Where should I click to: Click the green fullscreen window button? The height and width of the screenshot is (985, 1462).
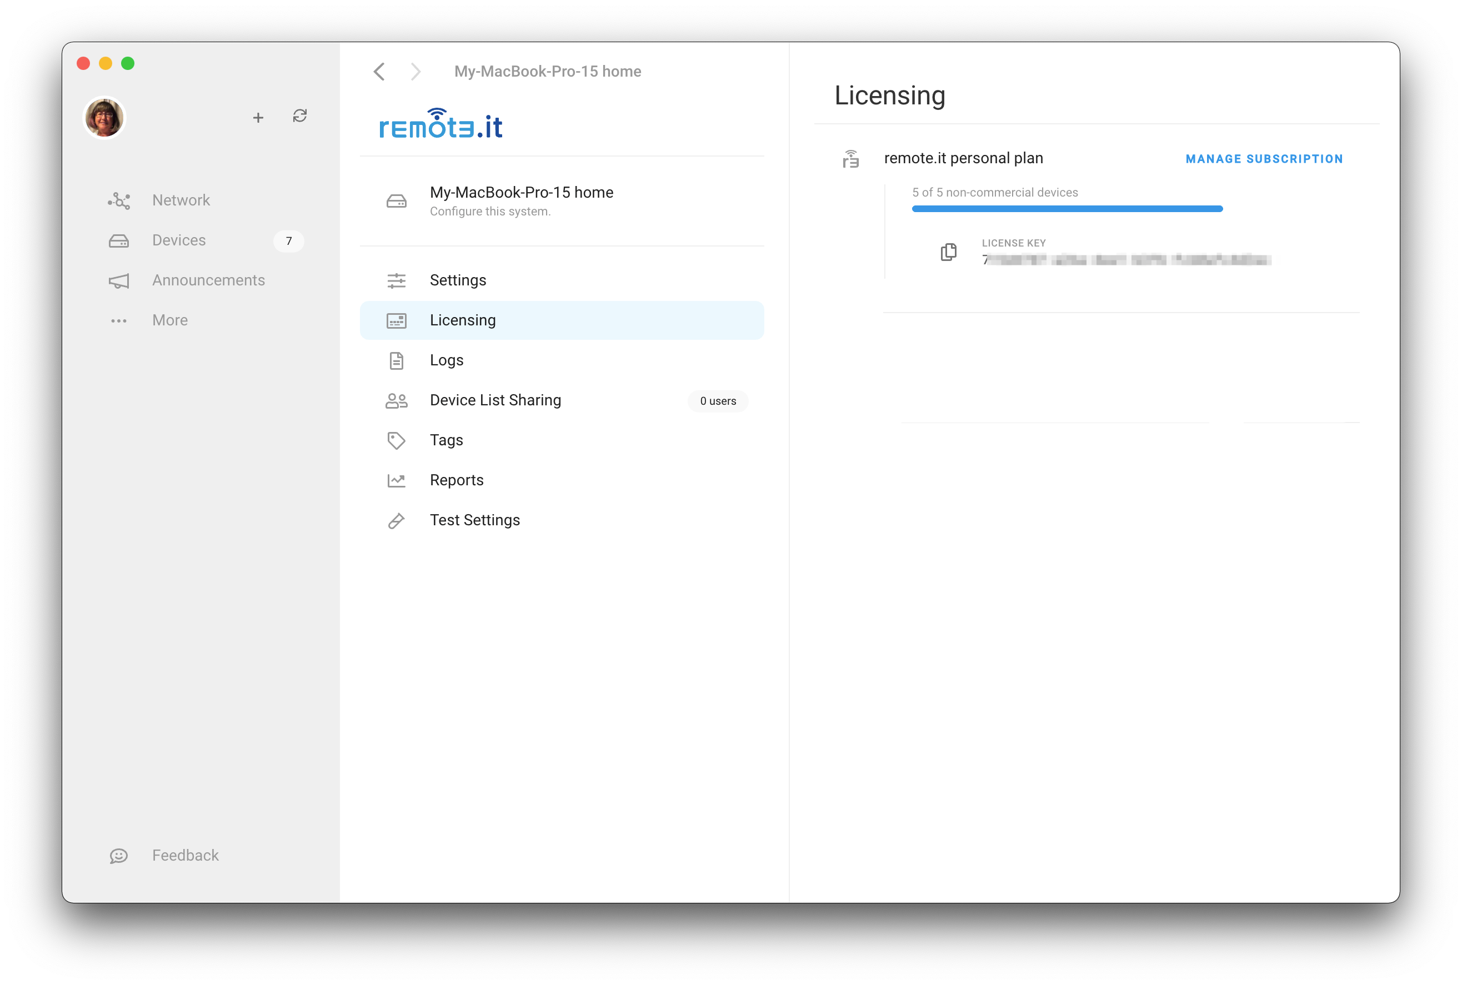pyautogui.click(x=128, y=63)
